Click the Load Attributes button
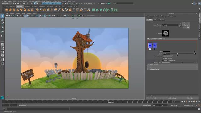The height and width of the screenshot is (113, 201). (x=172, y=98)
